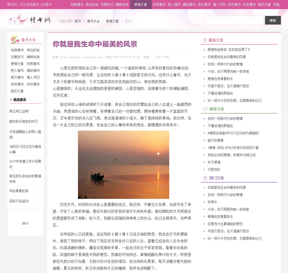Click the heart flower icon beside 情书大全
This screenshot has height=273, width=288.
(x=14, y=39)
